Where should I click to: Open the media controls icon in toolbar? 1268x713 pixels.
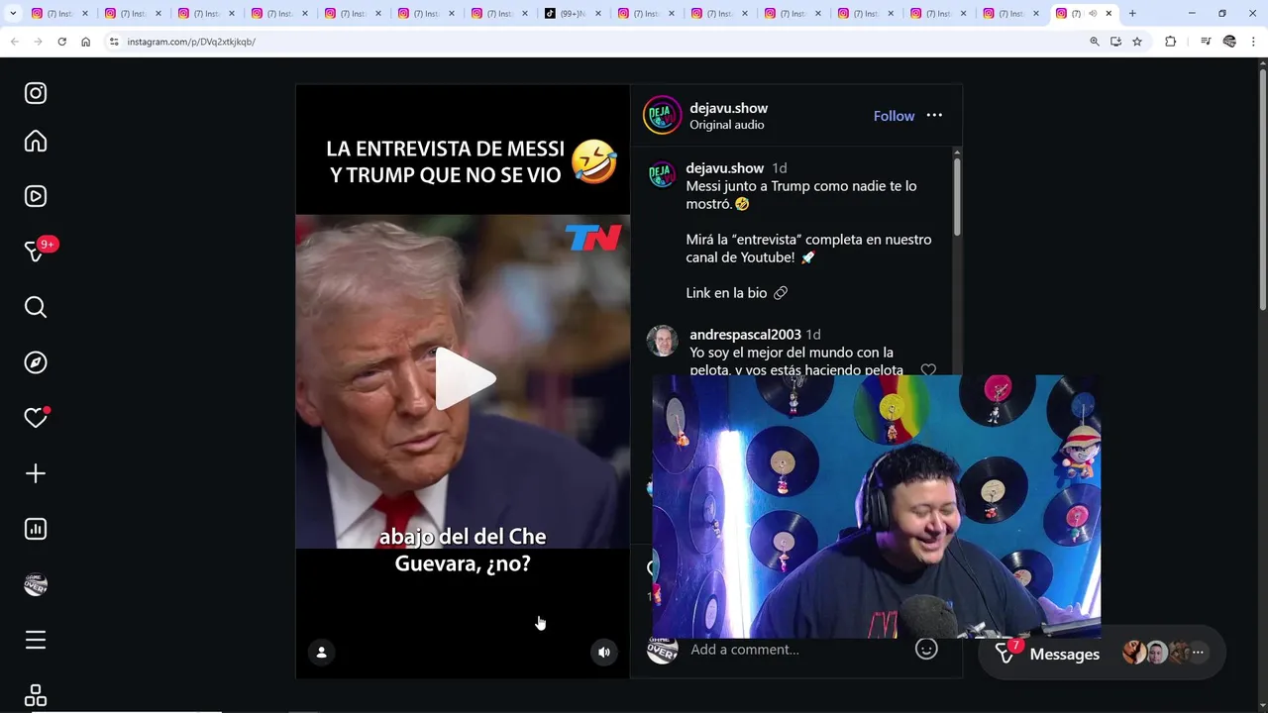1206,42
